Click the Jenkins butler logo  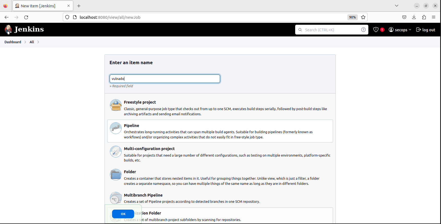click(8, 29)
